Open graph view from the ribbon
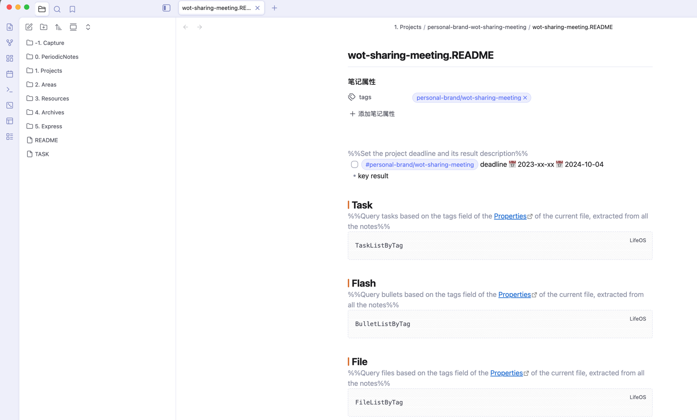 10,43
